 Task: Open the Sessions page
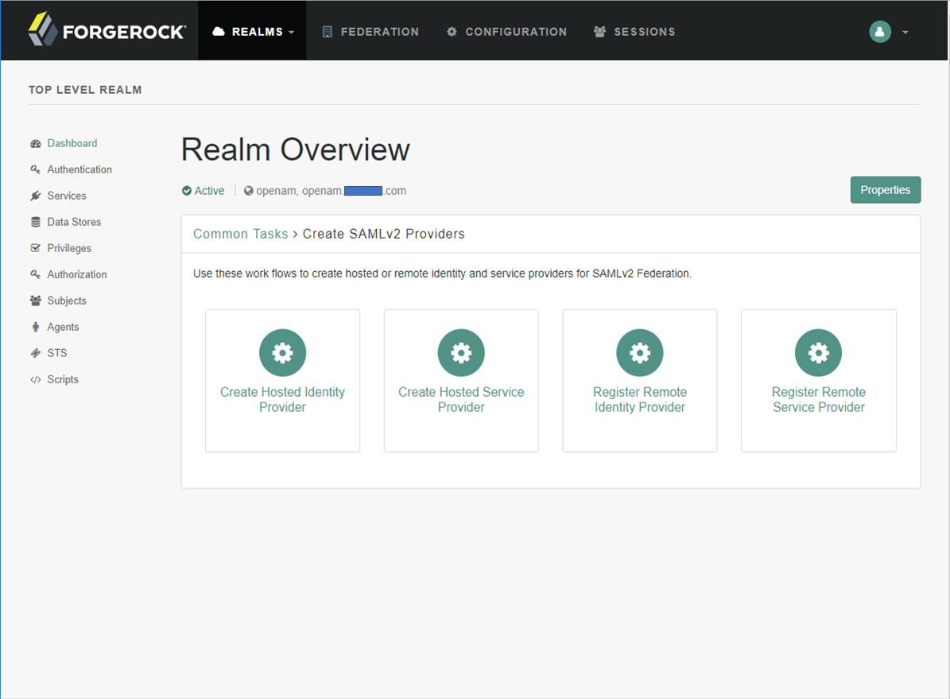coord(634,32)
